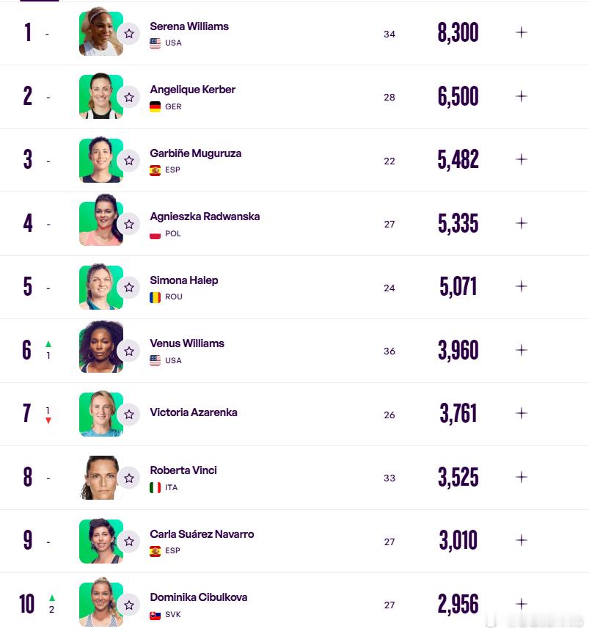Expand the details for the 6,500 points row

pyautogui.click(x=522, y=96)
